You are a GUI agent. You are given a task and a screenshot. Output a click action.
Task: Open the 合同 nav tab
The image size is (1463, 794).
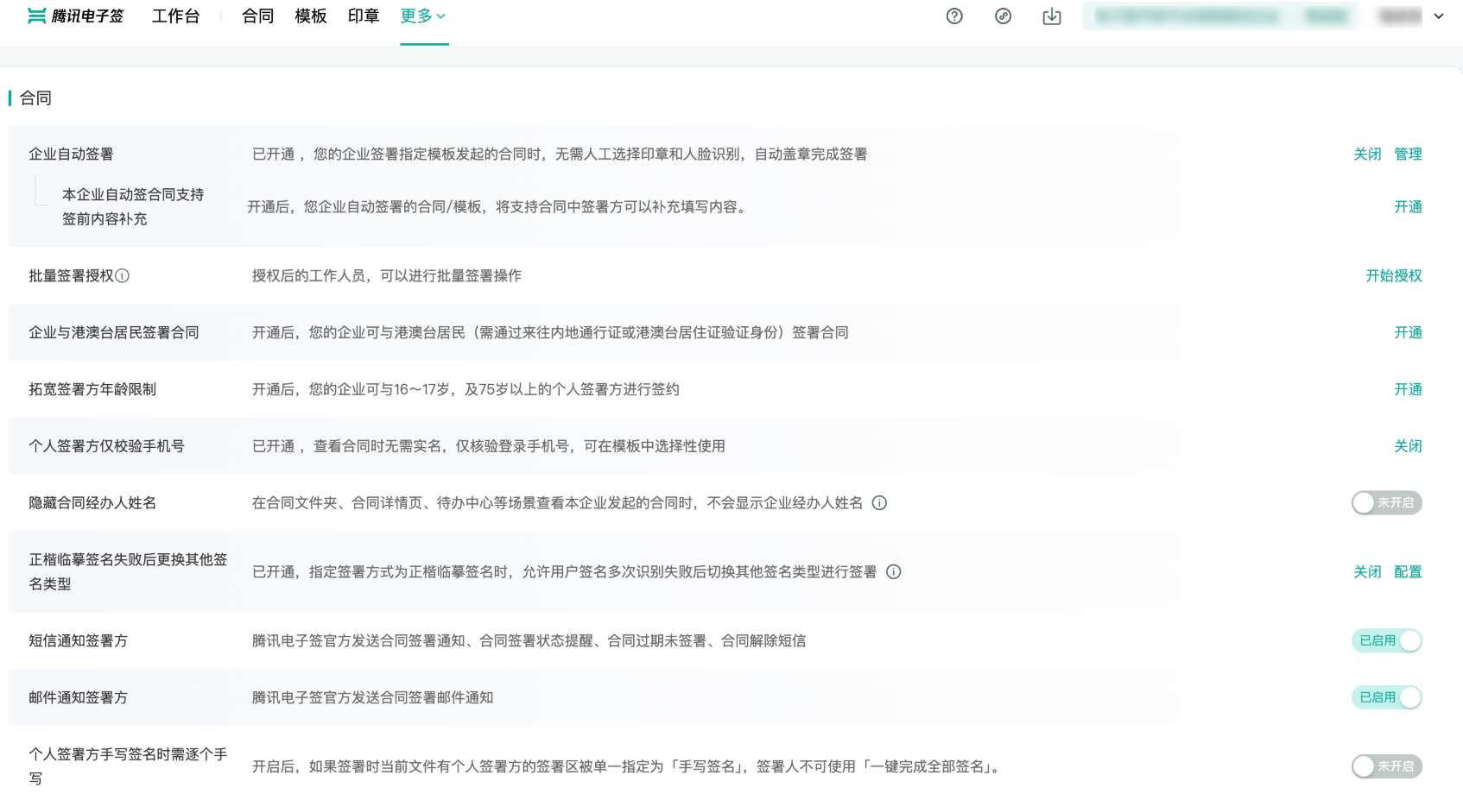[x=257, y=16]
